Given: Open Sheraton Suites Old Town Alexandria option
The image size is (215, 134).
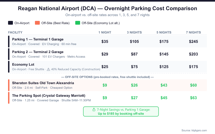Looking at the screenshot, I should pyautogui.click(x=43, y=83).
